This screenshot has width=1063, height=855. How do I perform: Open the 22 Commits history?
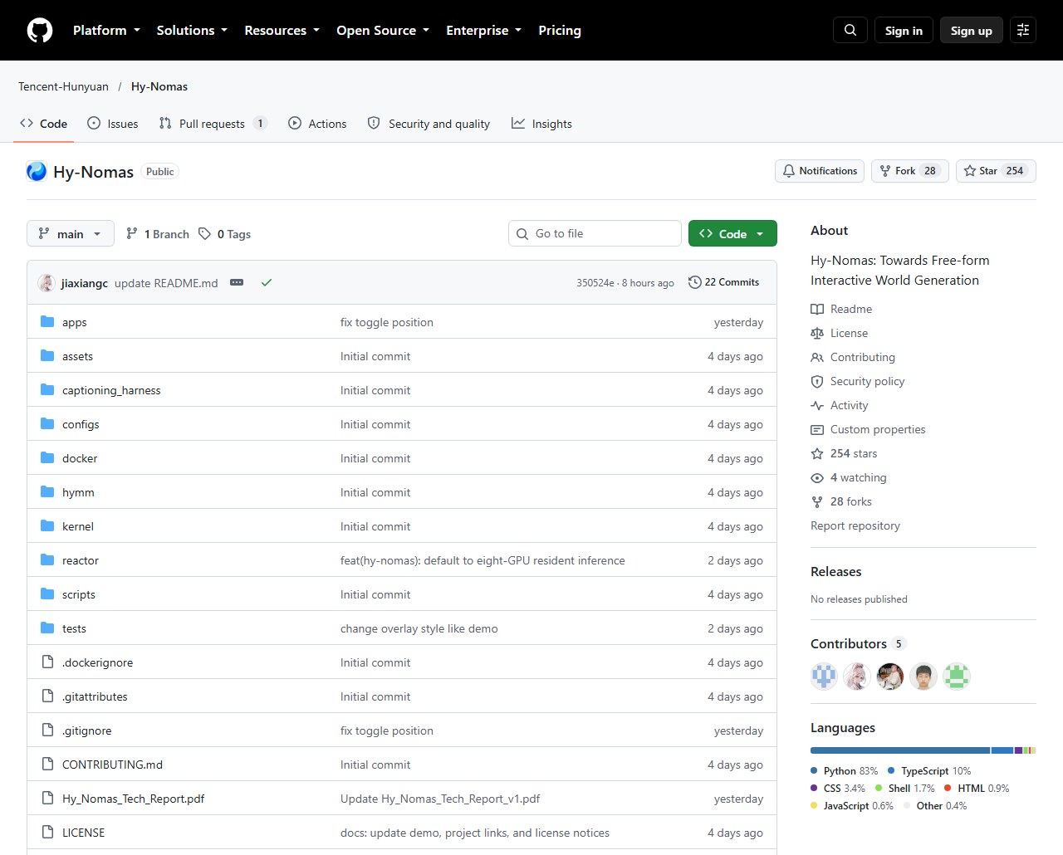pos(724,282)
